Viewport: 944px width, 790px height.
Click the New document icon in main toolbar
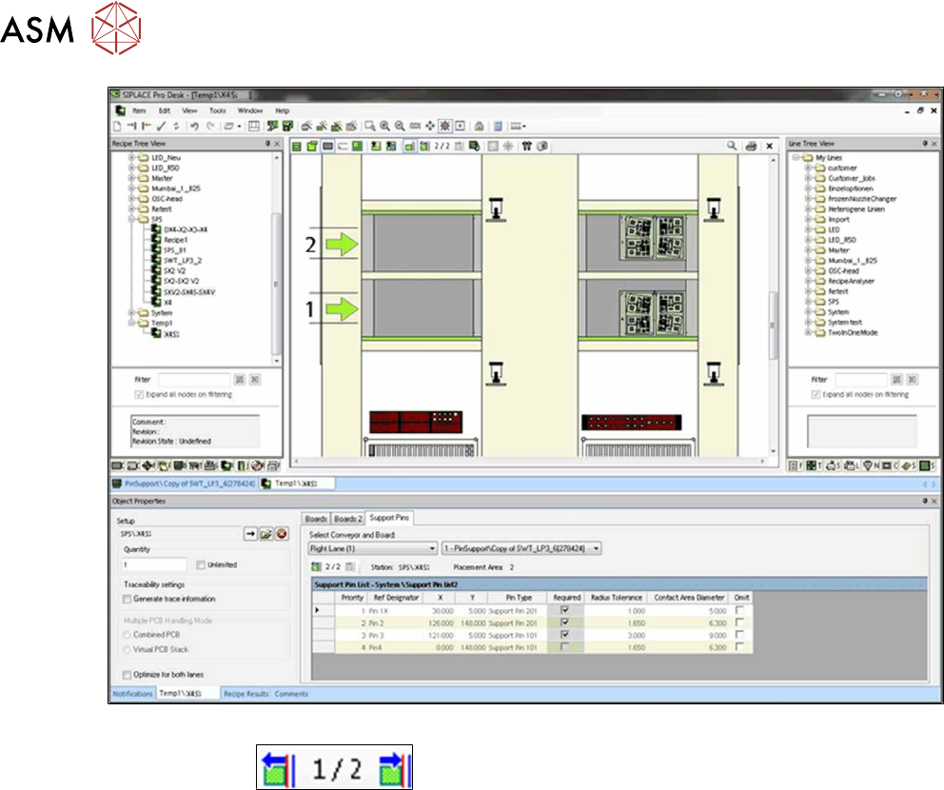click(x=117, y=126)
